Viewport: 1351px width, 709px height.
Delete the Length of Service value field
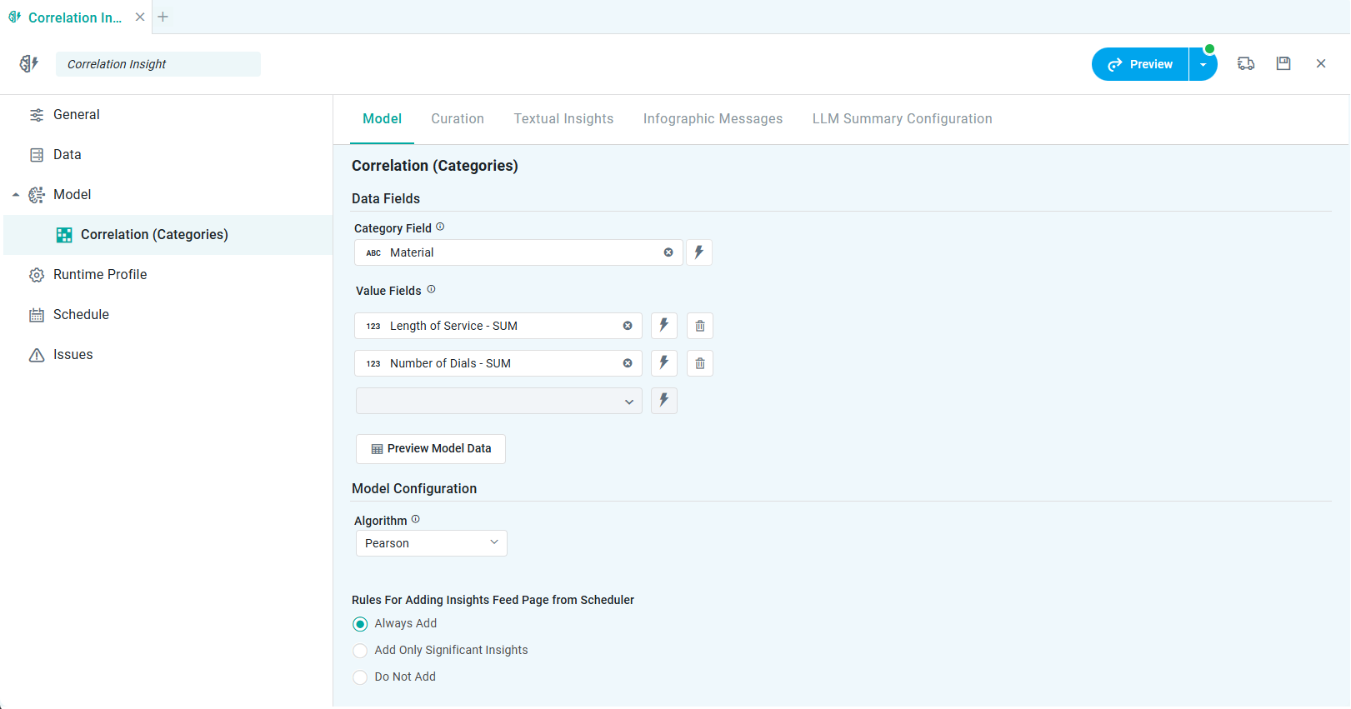[x=700, y=326]
